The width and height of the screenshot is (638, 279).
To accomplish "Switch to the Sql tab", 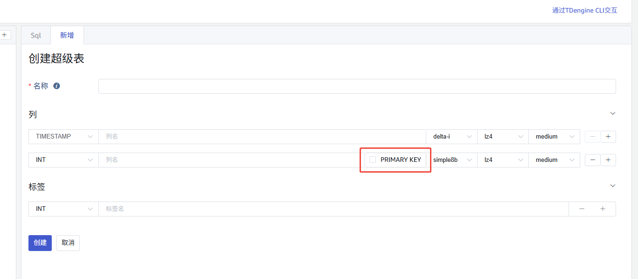I will [36, 35].
